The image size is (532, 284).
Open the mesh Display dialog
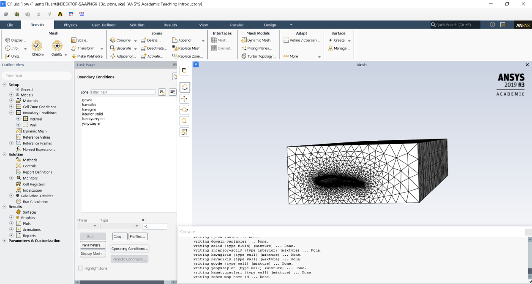pos(16,40)
